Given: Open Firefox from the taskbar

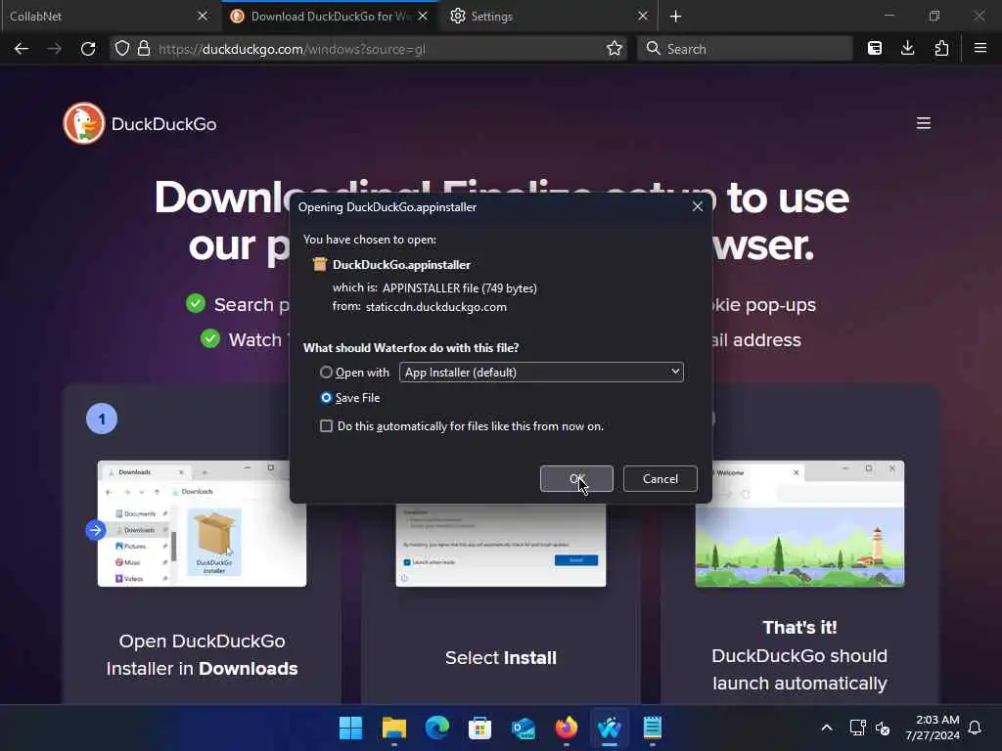Looking at the screenshot, I should click(567, 728).
